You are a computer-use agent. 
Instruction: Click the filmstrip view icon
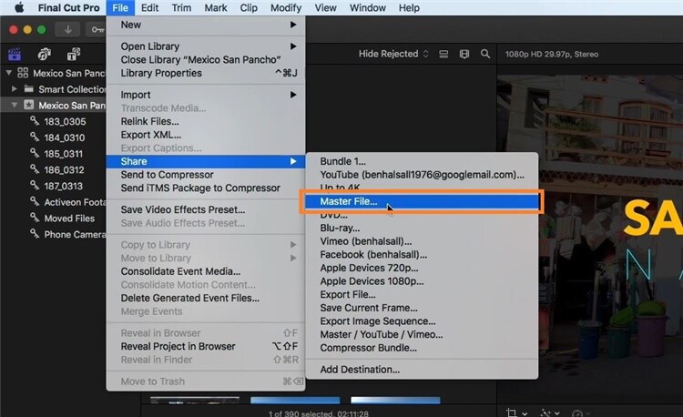tap(464, 54)
